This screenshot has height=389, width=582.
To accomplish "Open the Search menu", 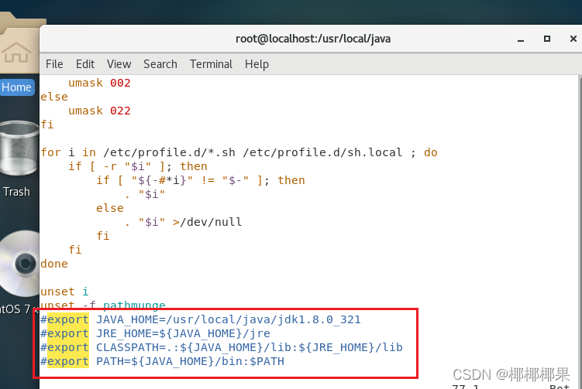I will point(160,64).
